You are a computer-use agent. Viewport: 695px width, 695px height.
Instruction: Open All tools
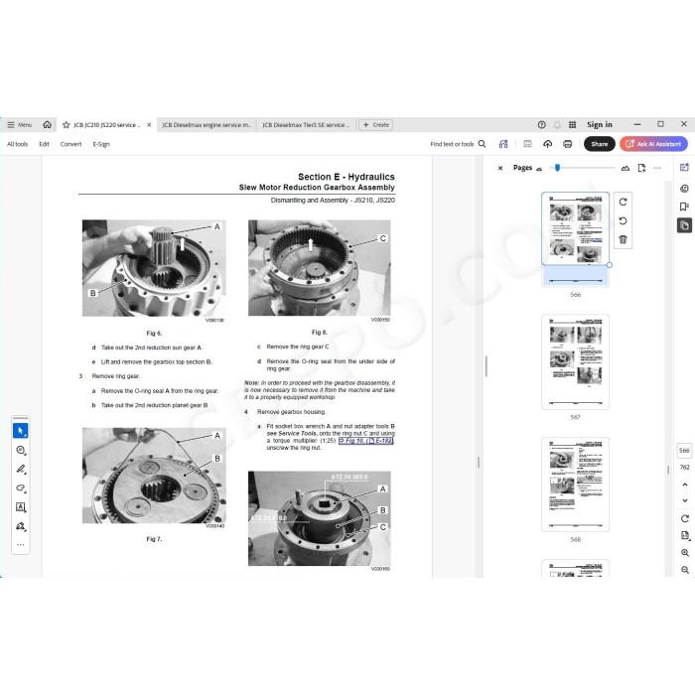(x=17, y=144)
